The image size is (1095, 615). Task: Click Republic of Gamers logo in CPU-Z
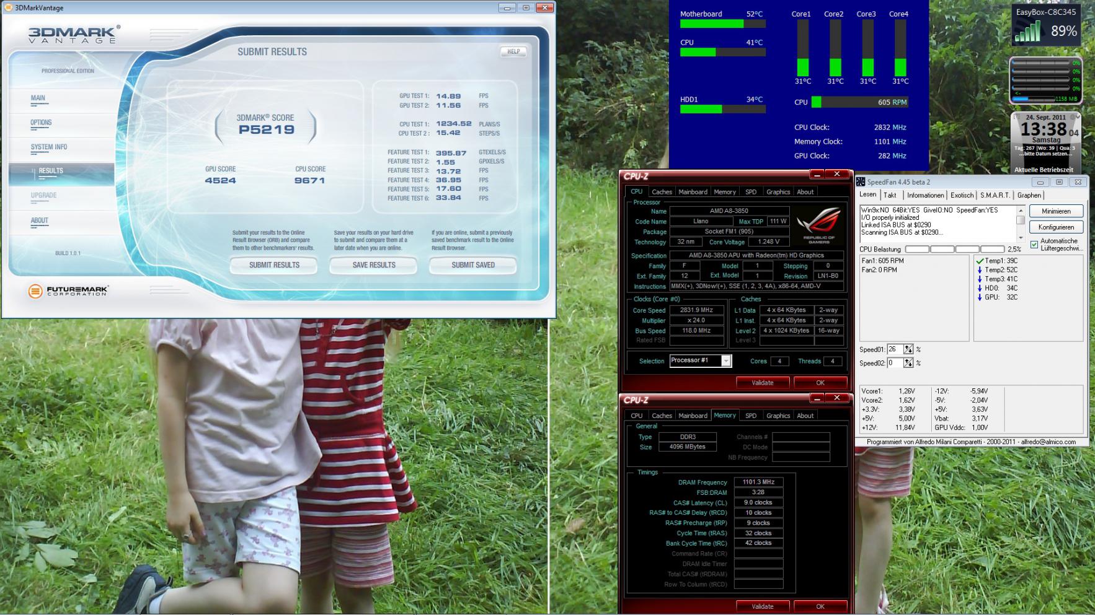click(x=818, y=226)
